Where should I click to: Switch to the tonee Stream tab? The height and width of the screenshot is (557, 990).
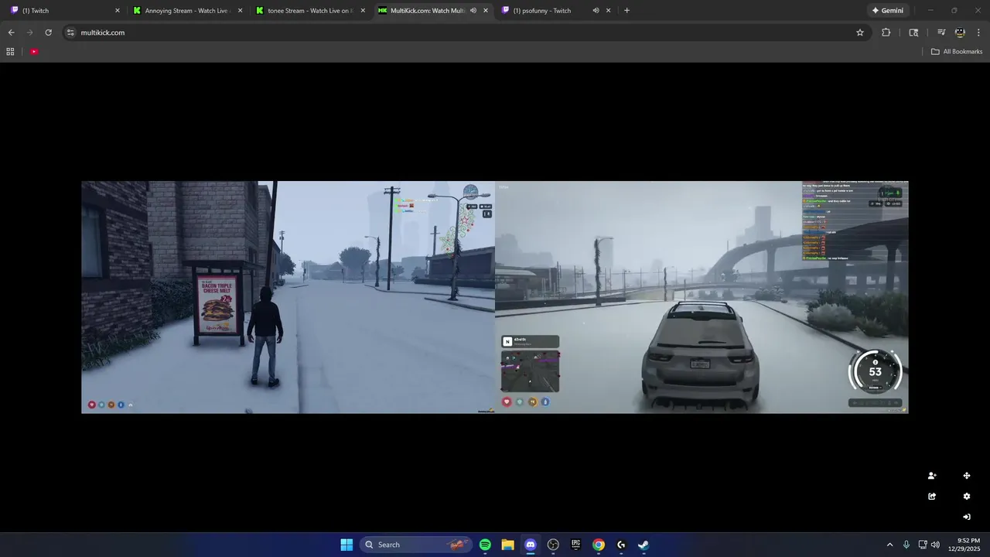coord(310,11)
